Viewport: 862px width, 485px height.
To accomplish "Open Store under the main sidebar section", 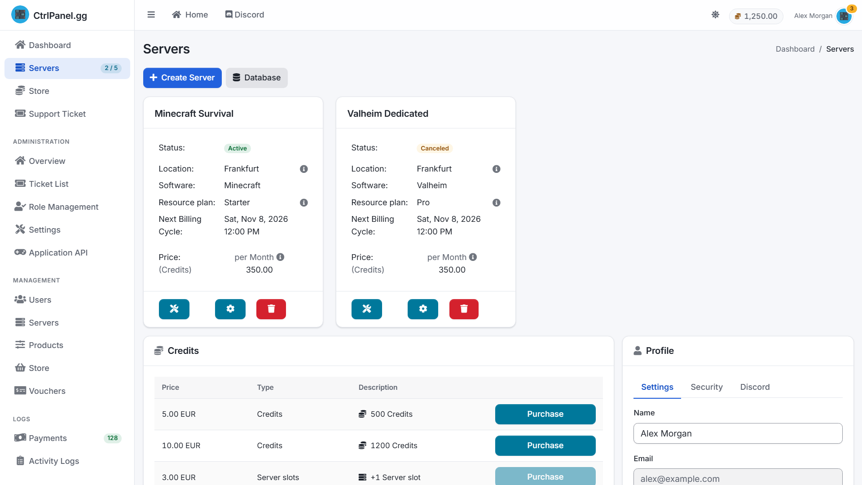I will point(67,91).
